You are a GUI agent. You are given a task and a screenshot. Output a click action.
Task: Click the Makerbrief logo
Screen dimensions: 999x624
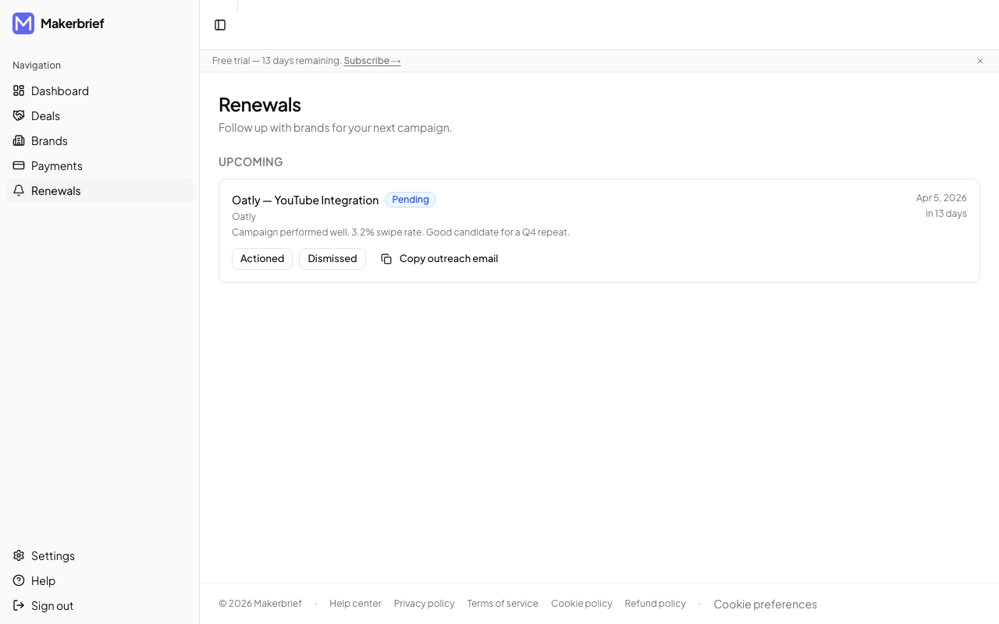(x=23, y=23)
